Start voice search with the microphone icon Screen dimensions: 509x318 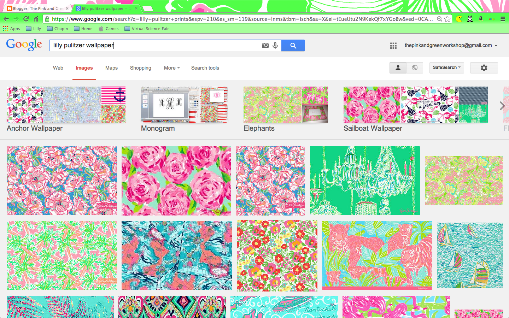point(275,45)
